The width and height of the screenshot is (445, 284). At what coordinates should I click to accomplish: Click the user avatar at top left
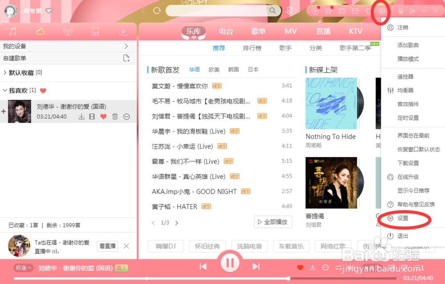[11, 11]
